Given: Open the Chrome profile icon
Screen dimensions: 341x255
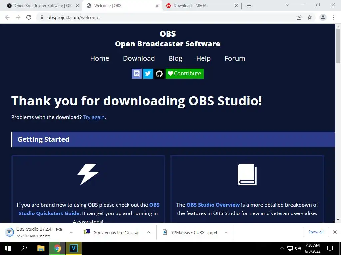Looking at the screenshot, I should [x=323, y=17].
